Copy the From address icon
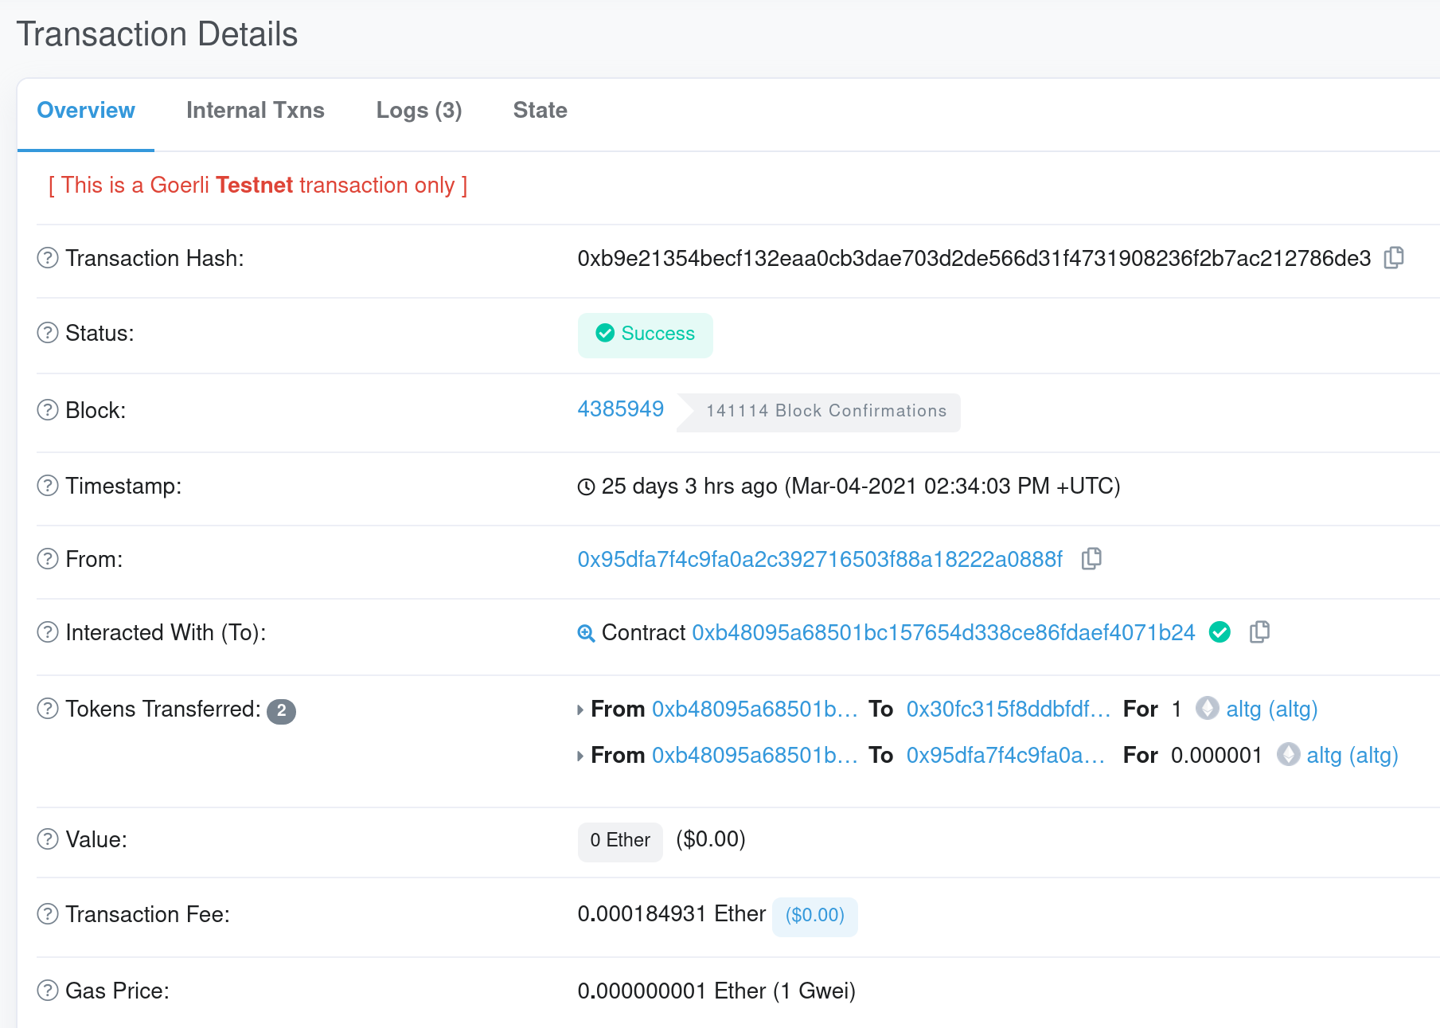The image size is (1440, 1028). point(1091,558)
